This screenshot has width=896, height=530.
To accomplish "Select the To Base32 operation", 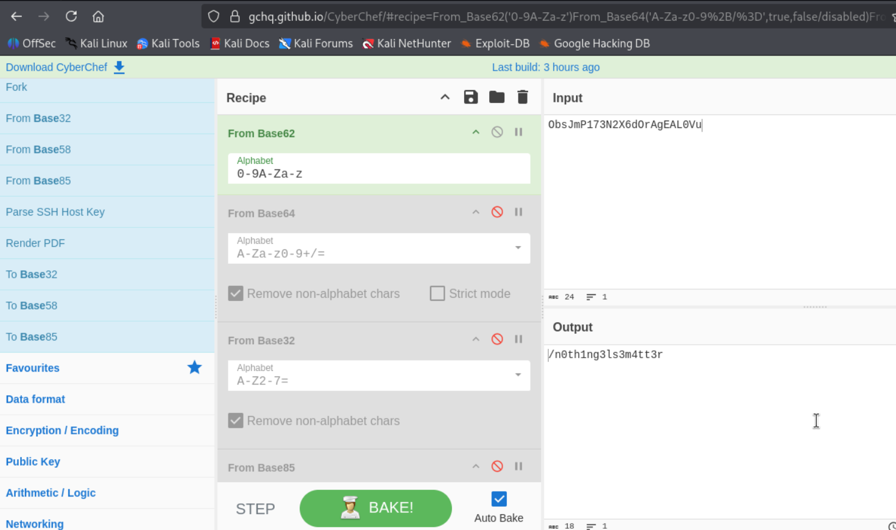I will click(107, 274).
